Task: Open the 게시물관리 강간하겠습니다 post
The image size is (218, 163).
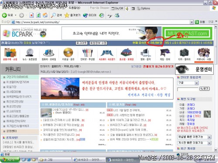Action: (x=59, y=135)
